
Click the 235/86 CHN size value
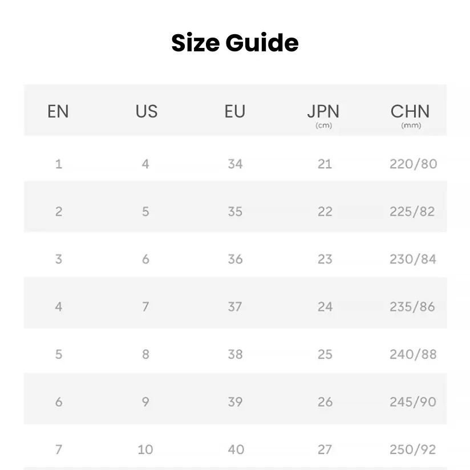pos(412,307)
